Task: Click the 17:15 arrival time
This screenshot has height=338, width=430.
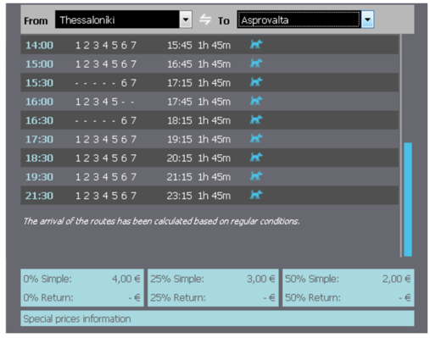Action: tap(180, 83)
